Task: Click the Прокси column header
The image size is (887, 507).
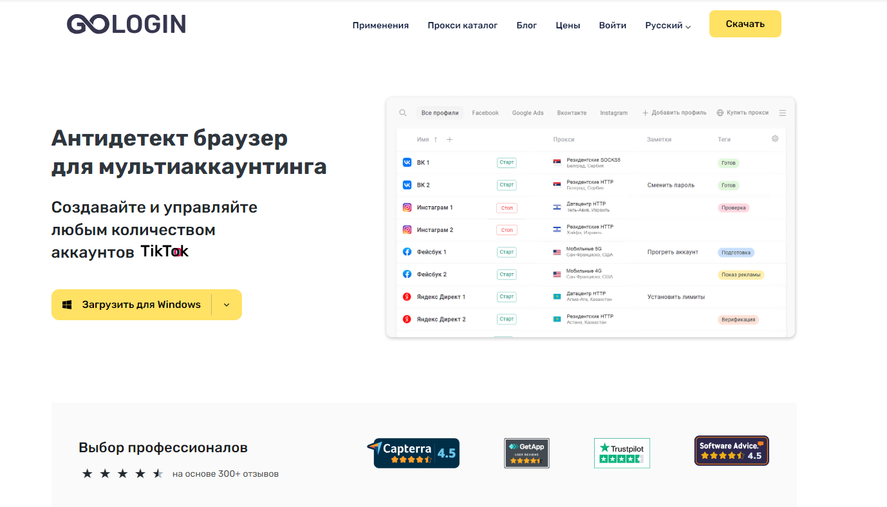Action: [563, 139]
